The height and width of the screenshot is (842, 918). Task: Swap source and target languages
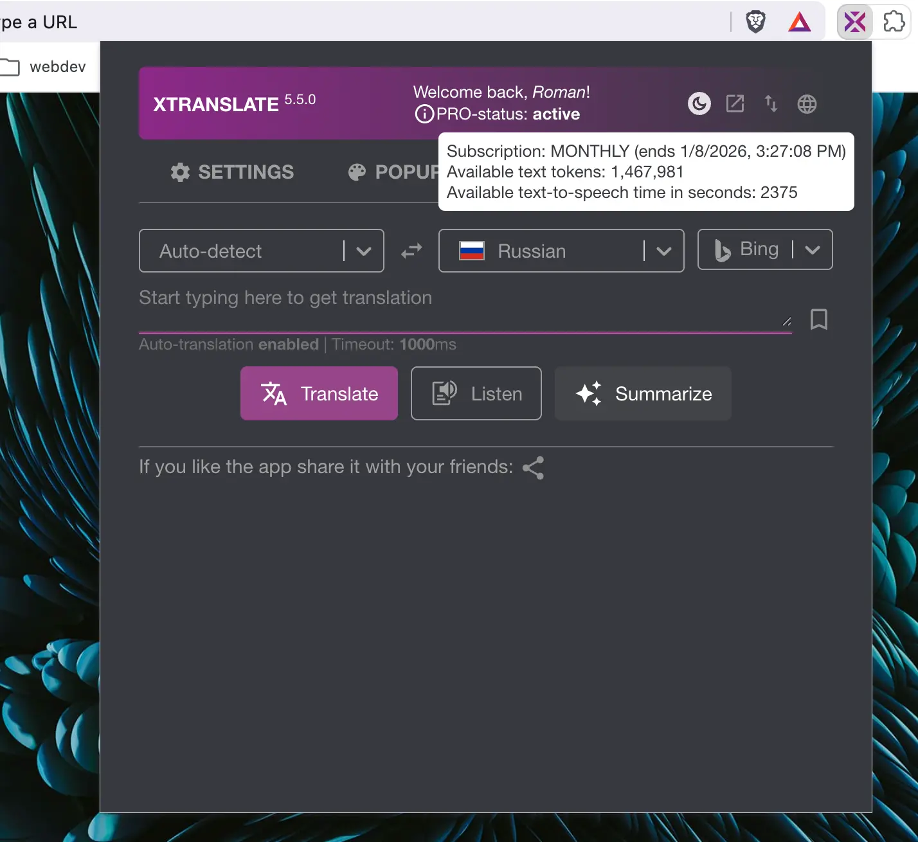(x=411, y=251)
